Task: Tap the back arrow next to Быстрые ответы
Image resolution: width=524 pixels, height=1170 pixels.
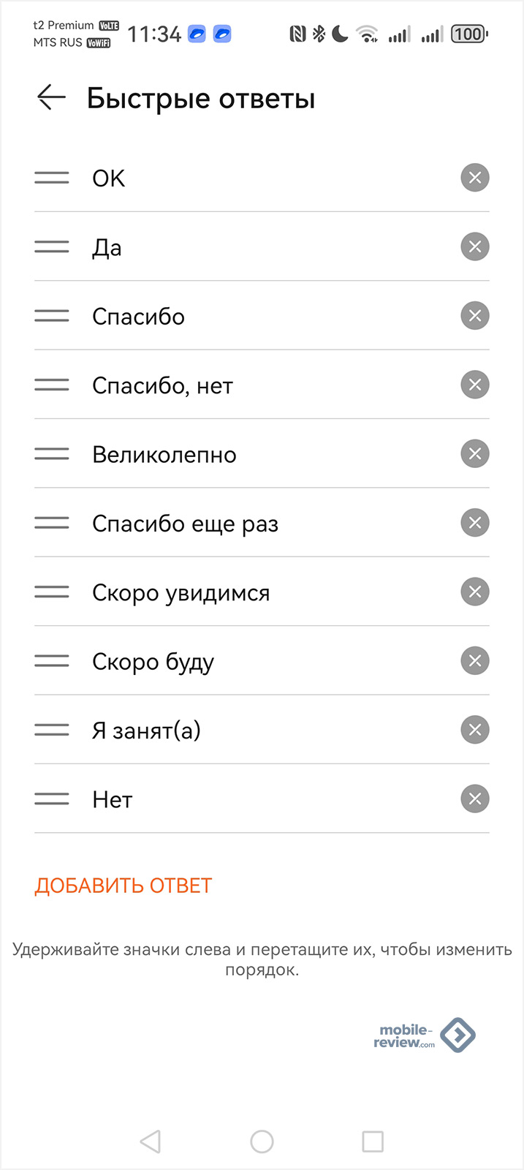Action: [x=51, y=97]
